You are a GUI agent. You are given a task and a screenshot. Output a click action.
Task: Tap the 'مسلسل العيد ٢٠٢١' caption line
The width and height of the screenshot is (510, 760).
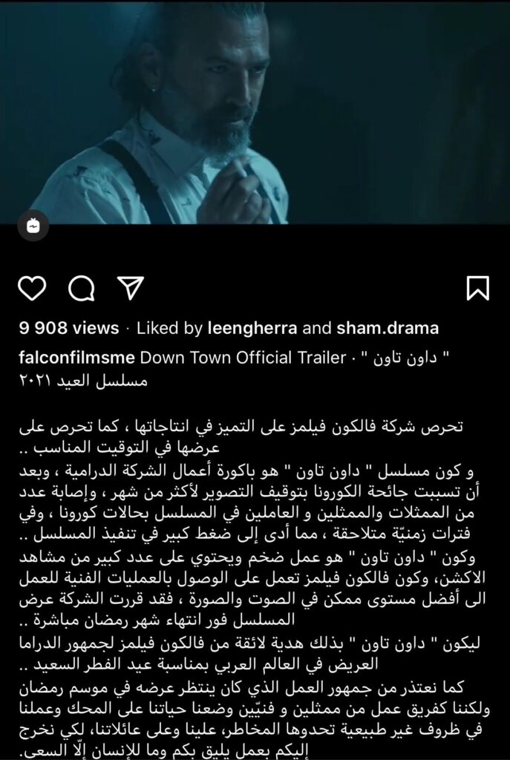(83, 381)
